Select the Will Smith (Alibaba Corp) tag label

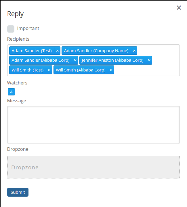point(81,70)
